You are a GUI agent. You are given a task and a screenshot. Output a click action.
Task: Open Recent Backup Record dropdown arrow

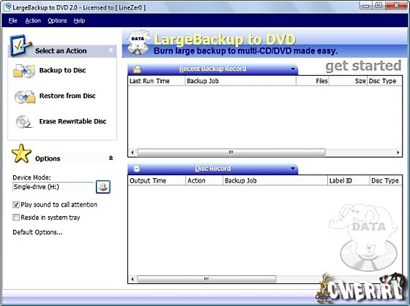pyautogui.click(x=293, y=69)
